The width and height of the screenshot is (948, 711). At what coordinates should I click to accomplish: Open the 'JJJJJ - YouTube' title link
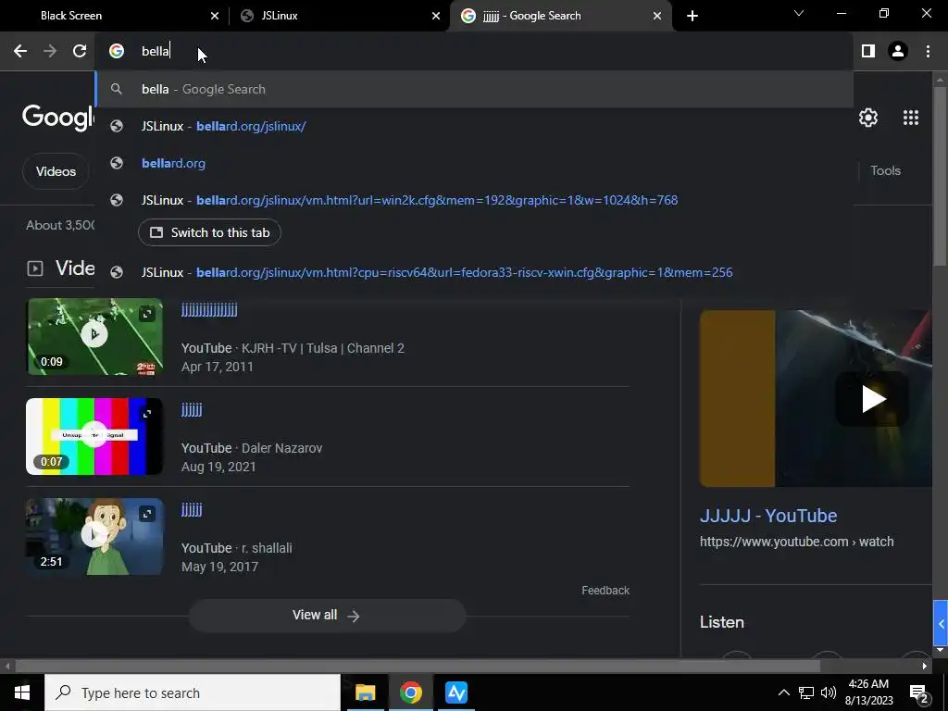point(767,516)
